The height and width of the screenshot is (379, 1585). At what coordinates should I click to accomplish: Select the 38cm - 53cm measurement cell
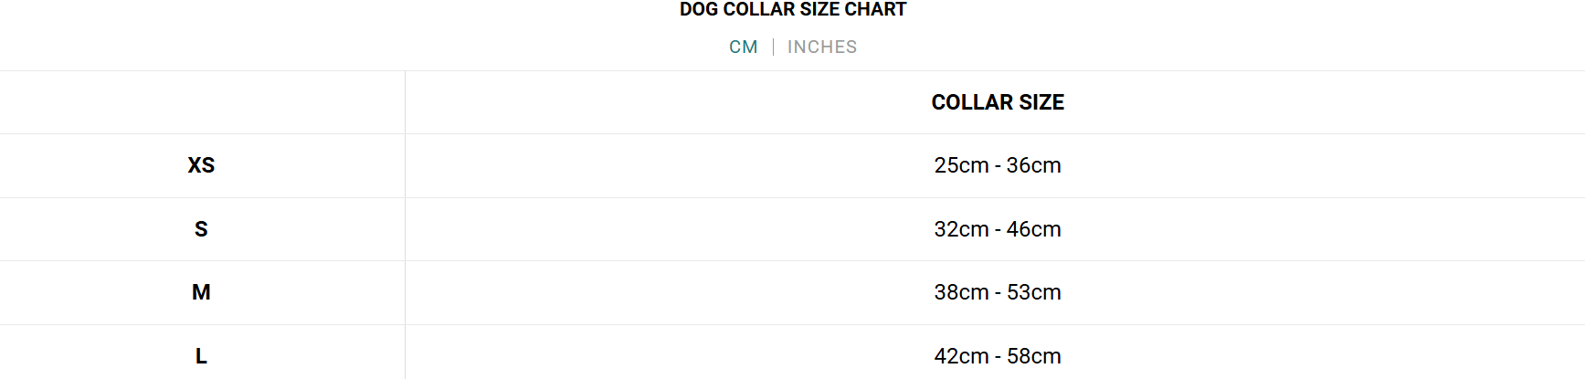point(997,292)
